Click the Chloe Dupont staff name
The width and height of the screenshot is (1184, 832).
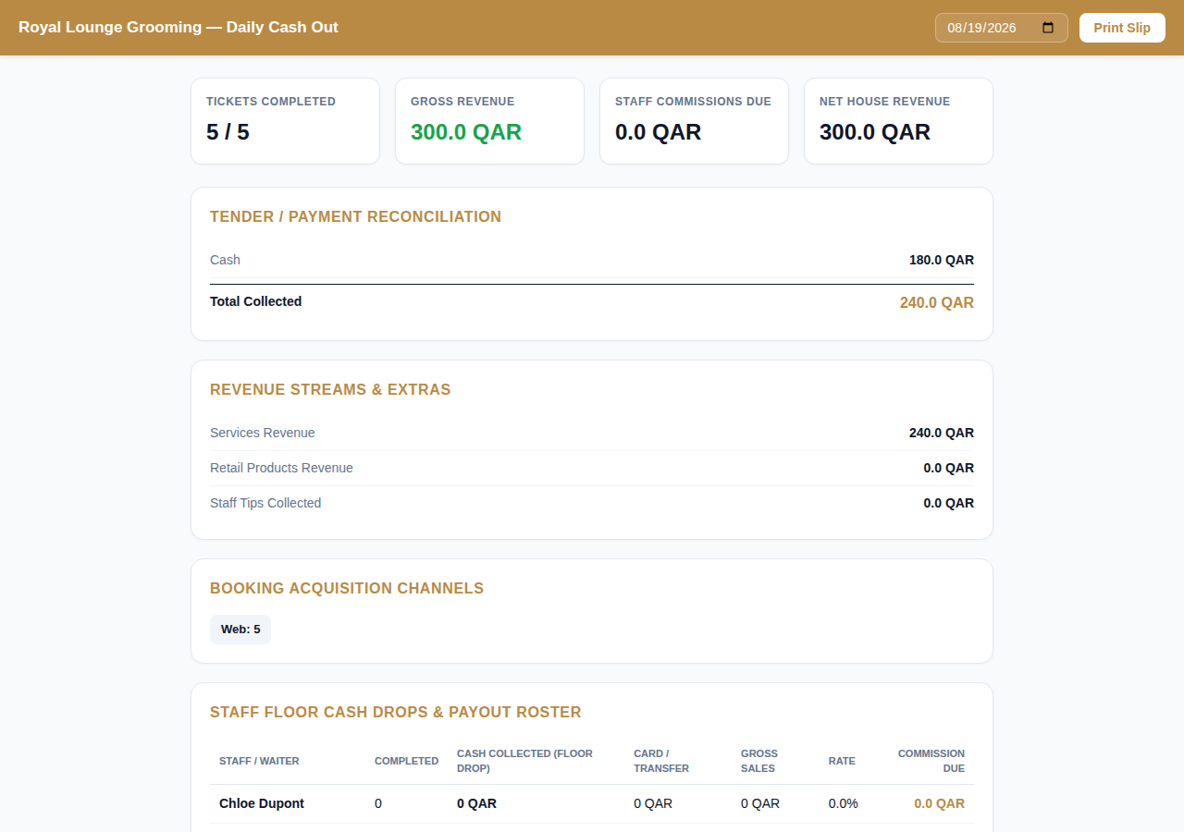pos(262,803)
